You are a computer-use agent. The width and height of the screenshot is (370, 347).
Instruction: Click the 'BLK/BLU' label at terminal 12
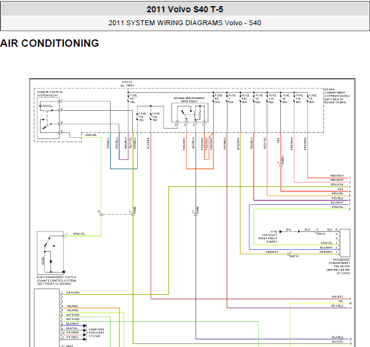click(337, 337)
